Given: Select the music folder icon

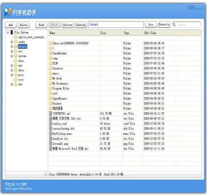Looking at the screenshot, I should (51, 73).
